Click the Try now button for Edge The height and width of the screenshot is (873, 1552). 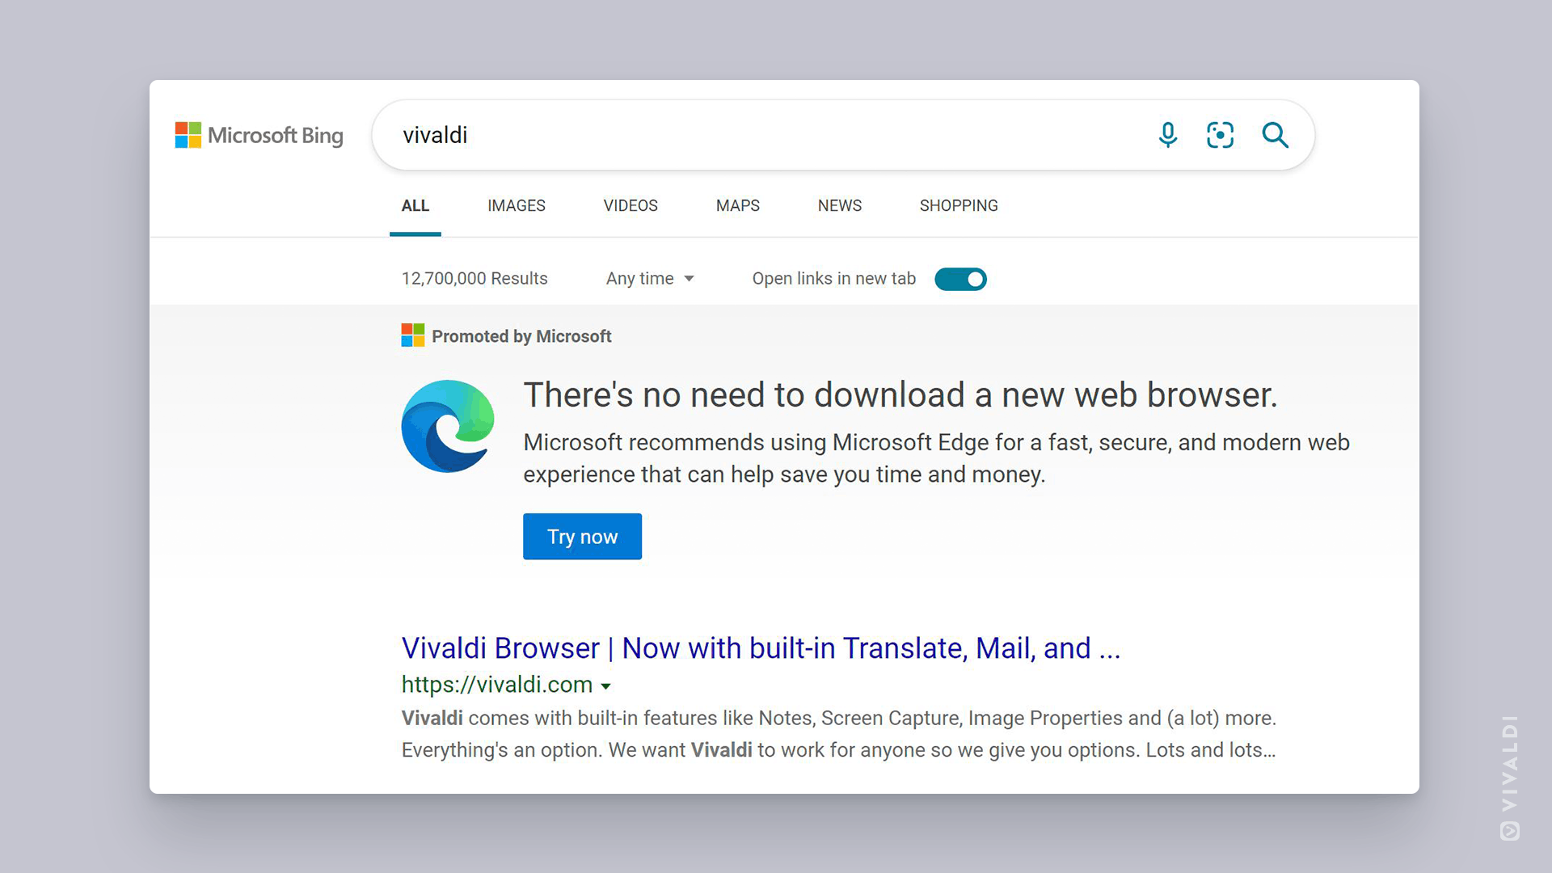click(x=583, y=536)
